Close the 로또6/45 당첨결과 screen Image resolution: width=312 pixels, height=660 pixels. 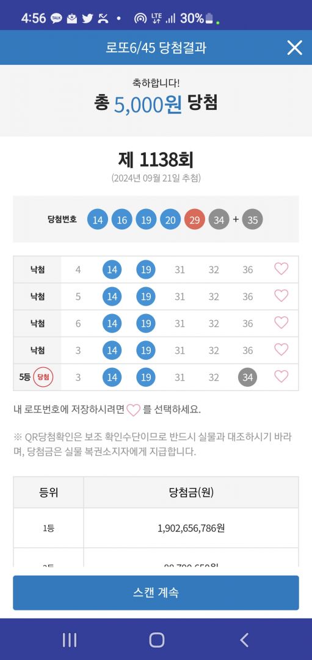294,48
